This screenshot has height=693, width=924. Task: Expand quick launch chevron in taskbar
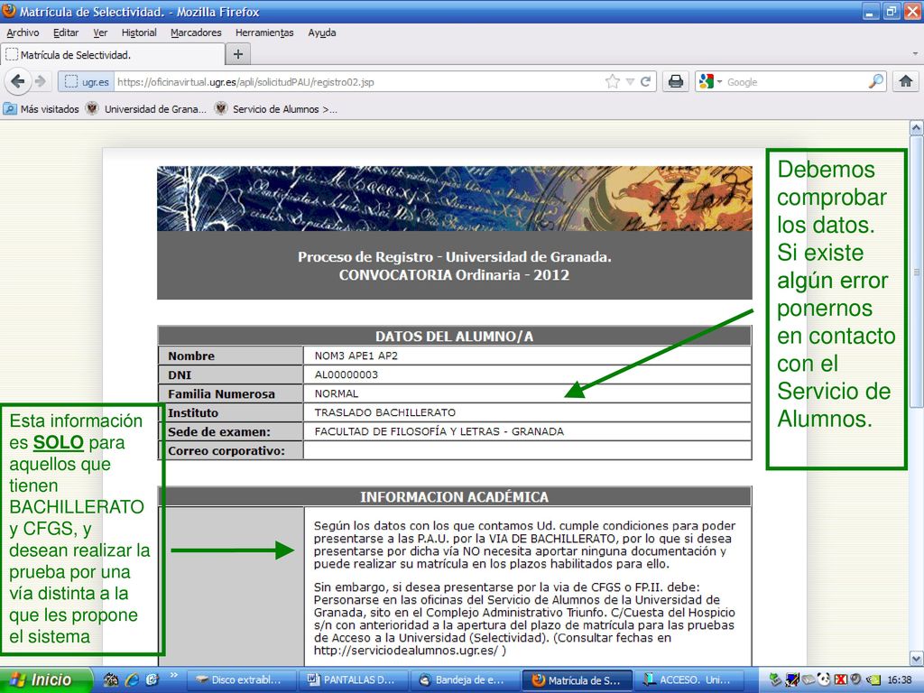174,675
